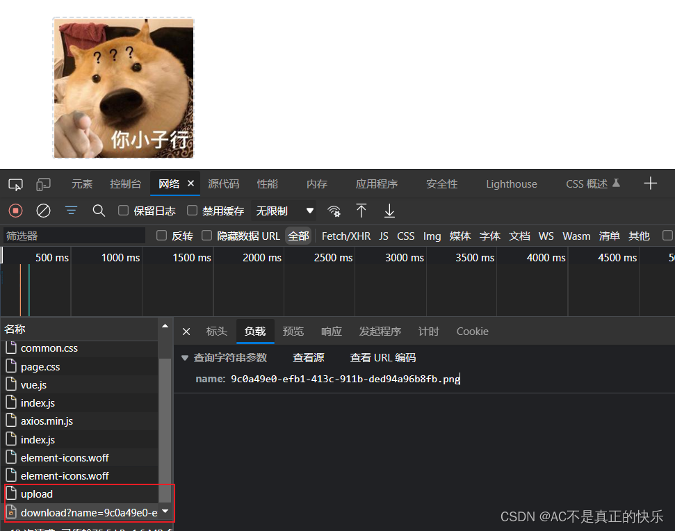The height and width of the screenshot is (531, 675).
Task: Show the 响应 tab
Action: coord(332,332)
